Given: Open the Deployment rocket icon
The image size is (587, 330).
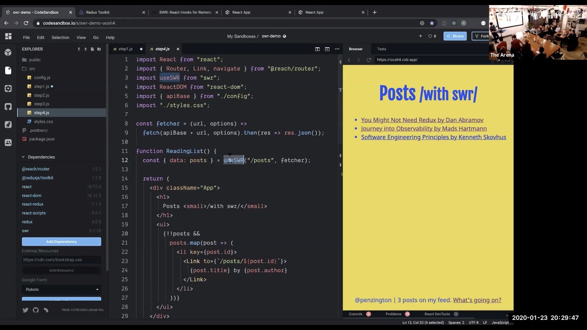Looking at the screenshot, I should click(x=8, y=125).
